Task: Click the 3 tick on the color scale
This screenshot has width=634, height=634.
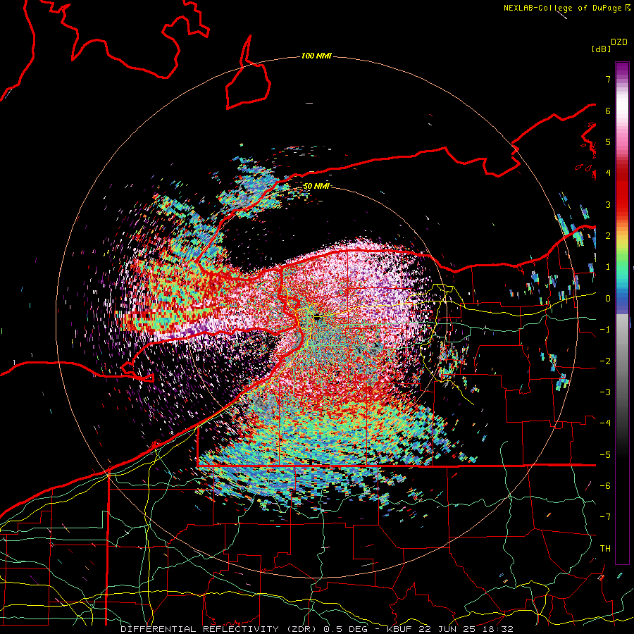Action: click(608, 204)
